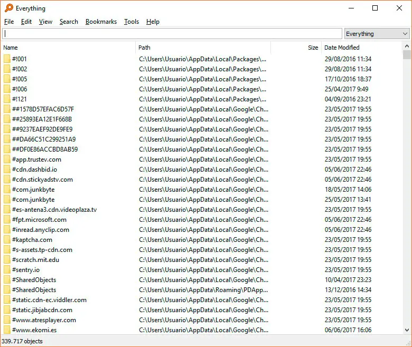Click the file name #www.atresplayer.com
This screenshot has width=412, height=347.
tap(44, 320)
